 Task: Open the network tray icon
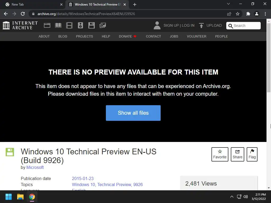click(239, 197)
